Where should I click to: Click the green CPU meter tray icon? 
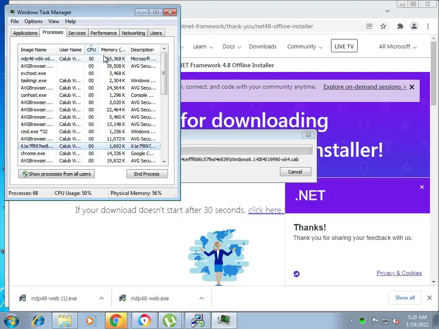362,320
